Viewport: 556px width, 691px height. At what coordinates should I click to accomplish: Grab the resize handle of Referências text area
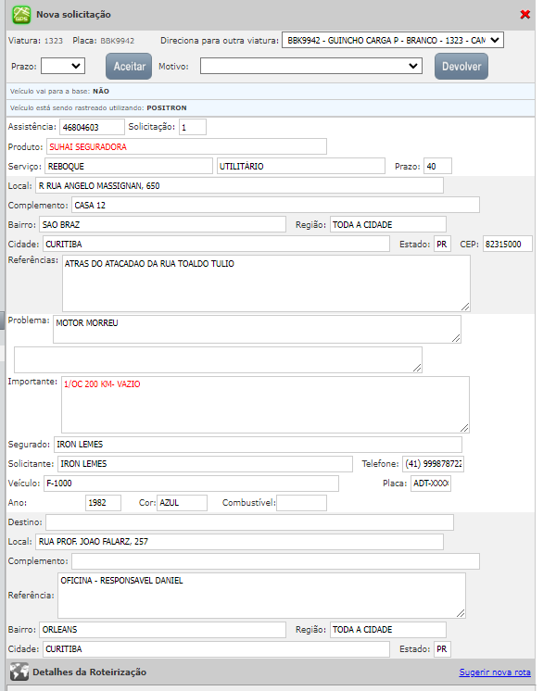coord(464,306)
